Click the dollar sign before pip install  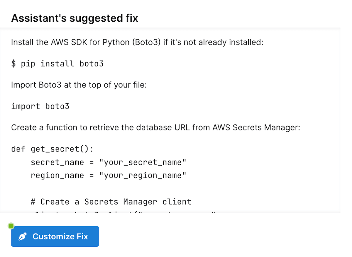[x=13, y=64]
